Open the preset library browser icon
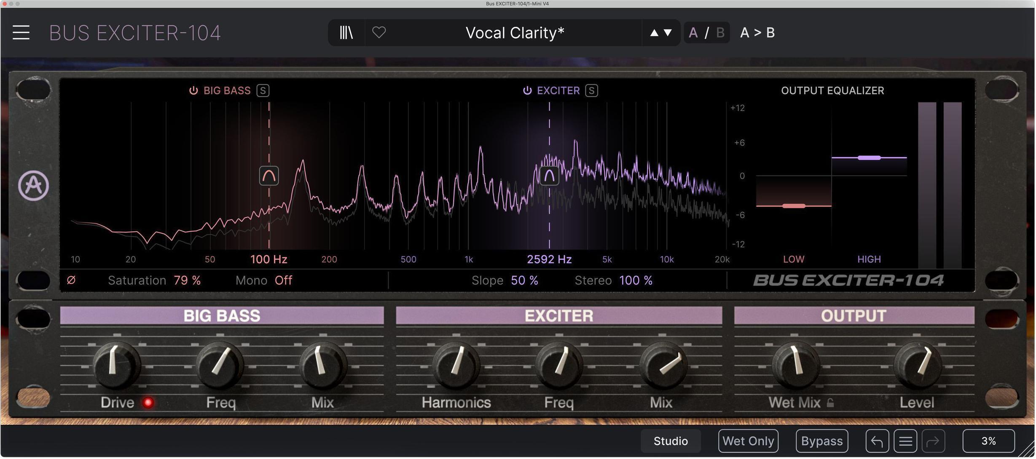Screen dimensions: 1036x459 point(346,32)
